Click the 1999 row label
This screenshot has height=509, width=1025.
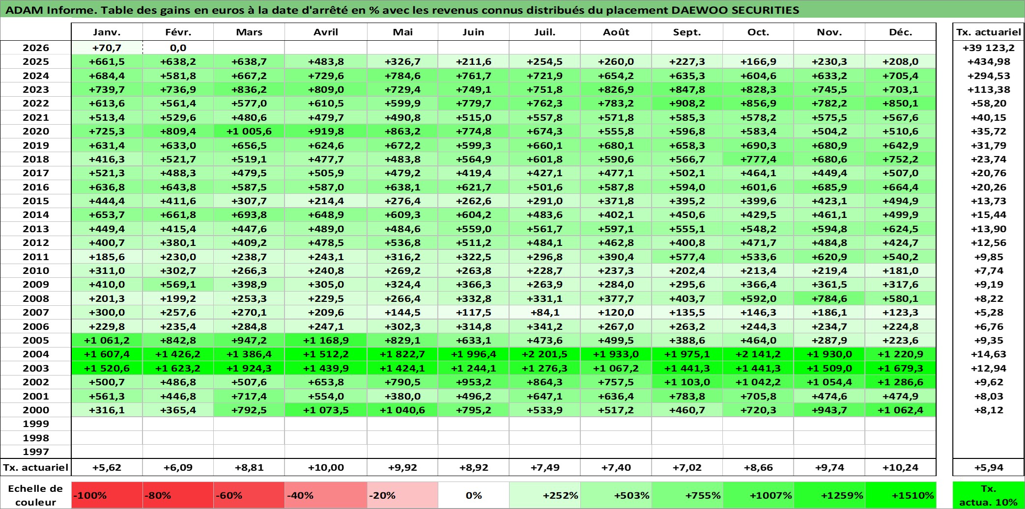(36, 424)
